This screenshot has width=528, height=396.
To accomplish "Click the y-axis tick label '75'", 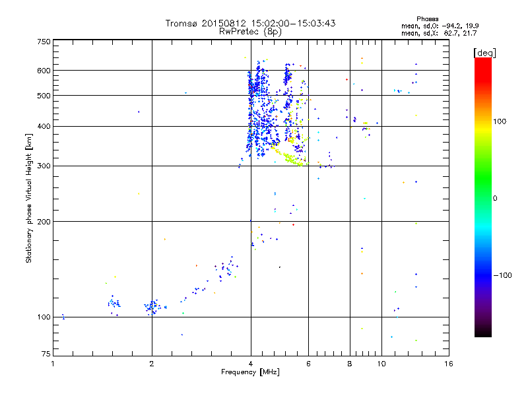I will pyautogui.click(x=46, y=354).
